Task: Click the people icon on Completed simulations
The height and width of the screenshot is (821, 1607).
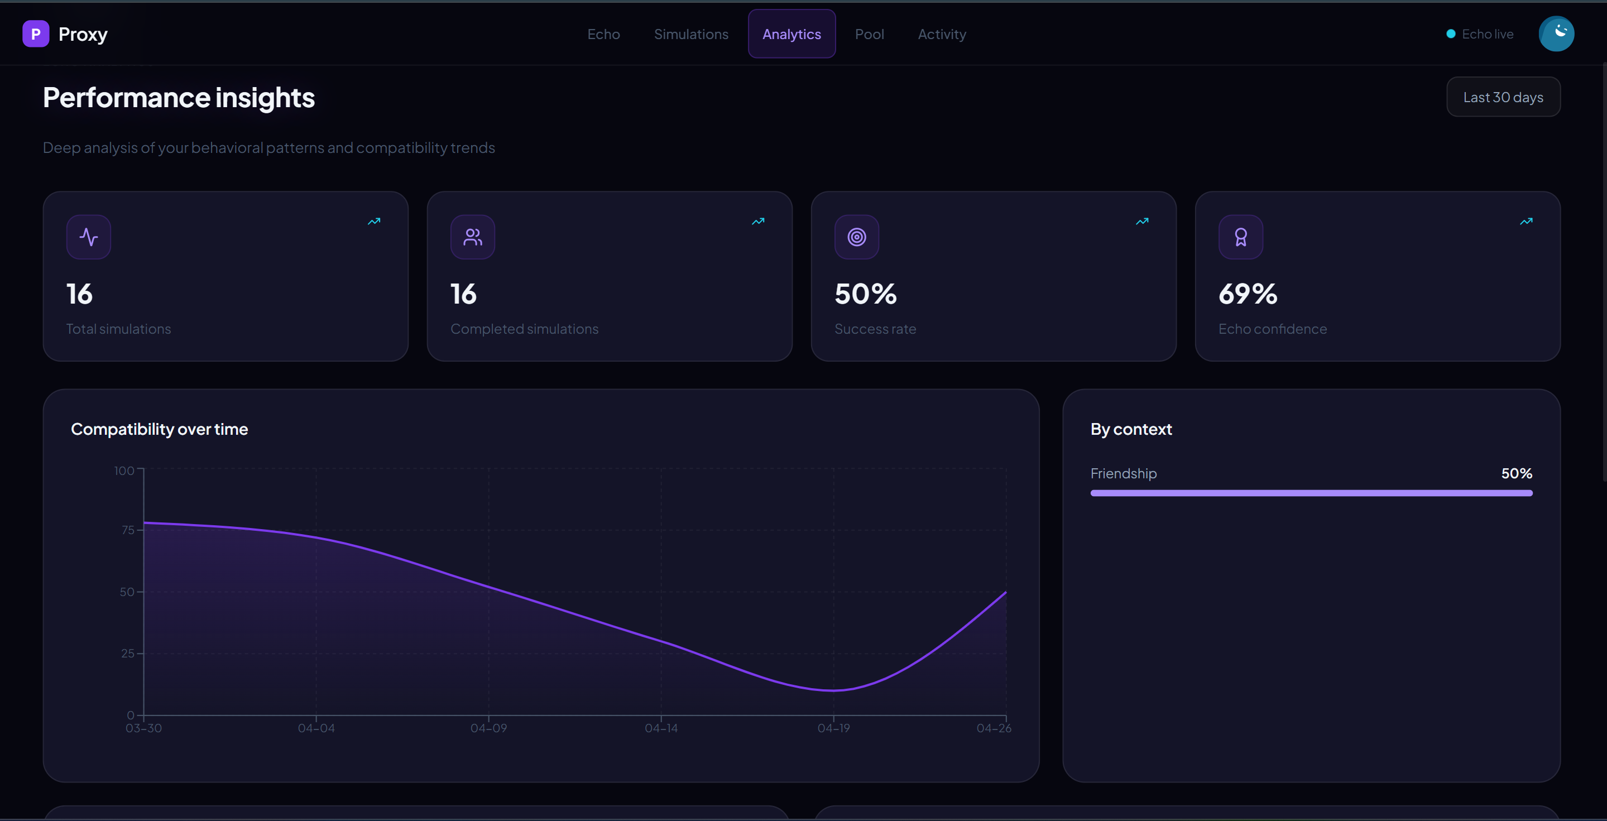Action: [x=472, y=237]
